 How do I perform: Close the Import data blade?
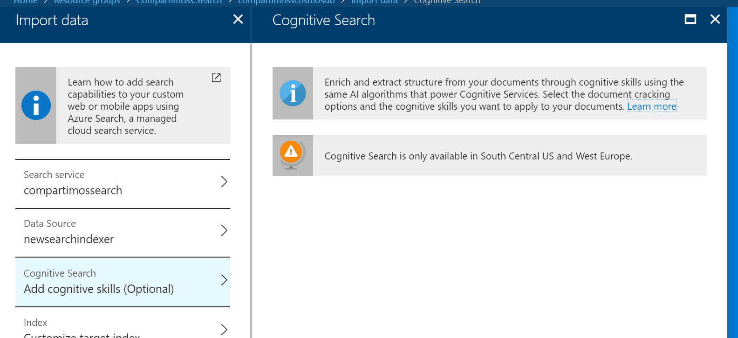(238, 19)
